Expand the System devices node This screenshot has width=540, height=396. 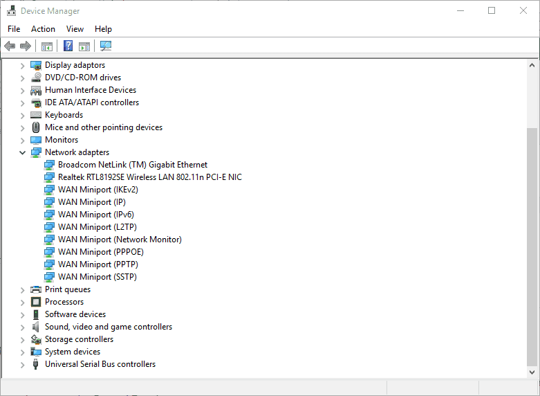coord(22,352)
